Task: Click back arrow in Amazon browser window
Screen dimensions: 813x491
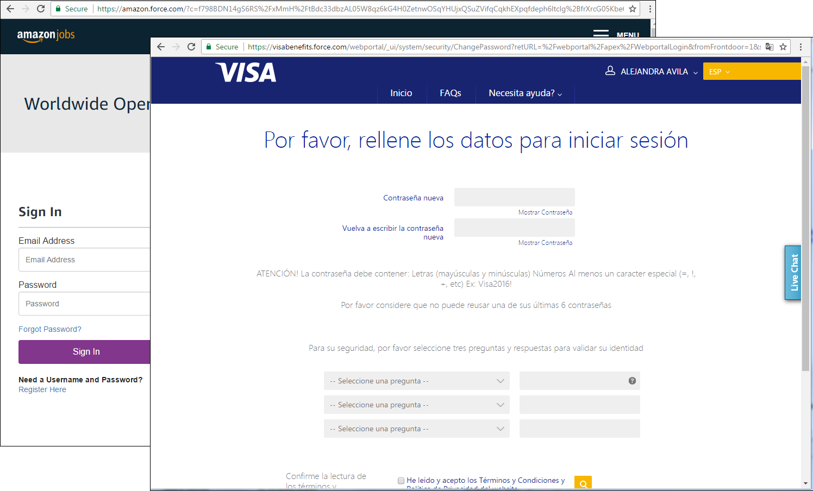Action: click(10, 9)
